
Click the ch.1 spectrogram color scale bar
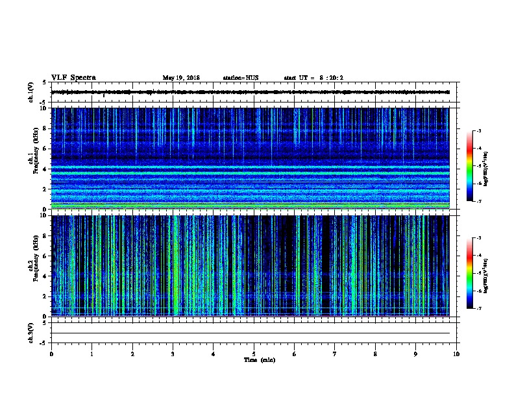(470, 166)
